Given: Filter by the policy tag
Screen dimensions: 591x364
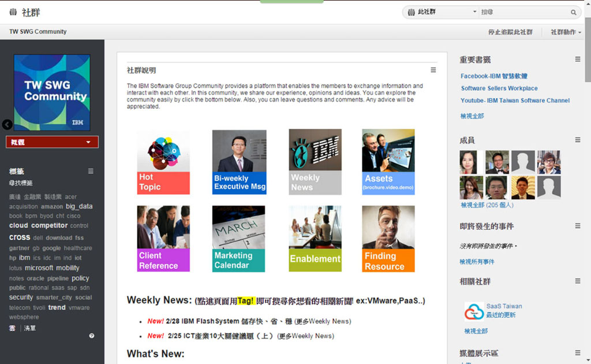Looking at the screenshot, I should (80, 278).
